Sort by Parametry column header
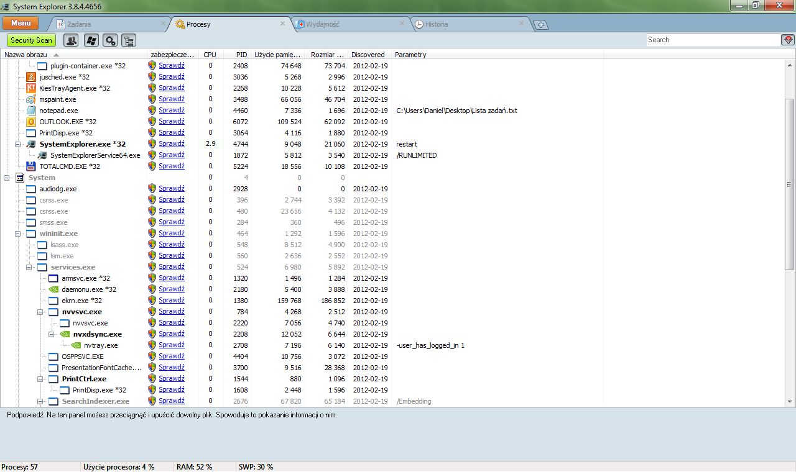 pos(497,55)
